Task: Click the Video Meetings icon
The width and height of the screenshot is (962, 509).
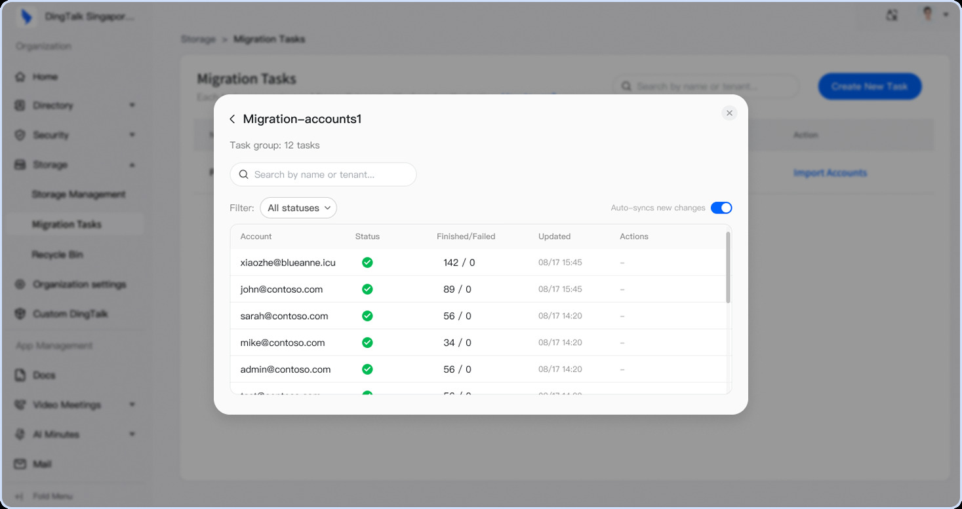Action: [x=20, y=405]
